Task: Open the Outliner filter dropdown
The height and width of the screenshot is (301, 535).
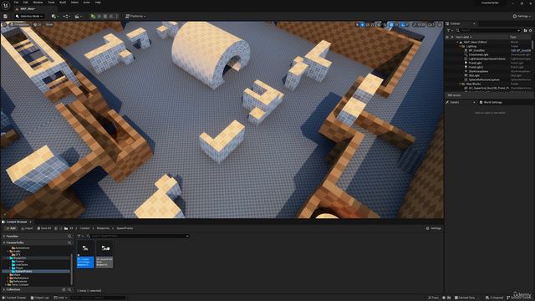Action: (450, 30)
